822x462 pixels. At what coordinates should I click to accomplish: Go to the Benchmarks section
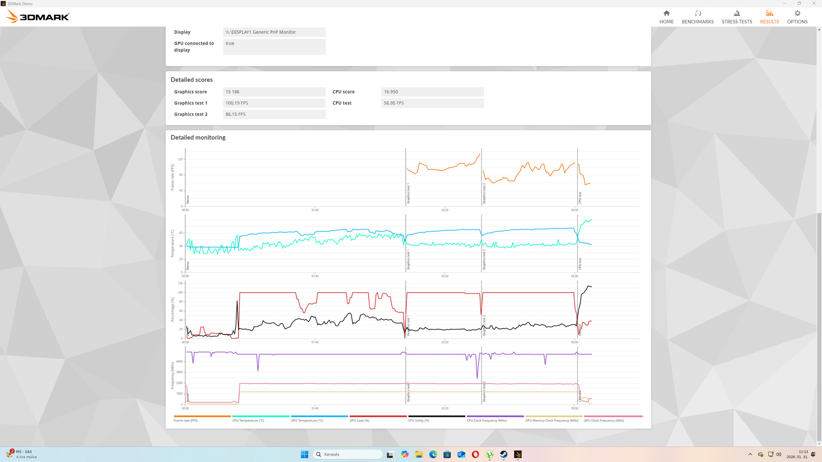697,17
